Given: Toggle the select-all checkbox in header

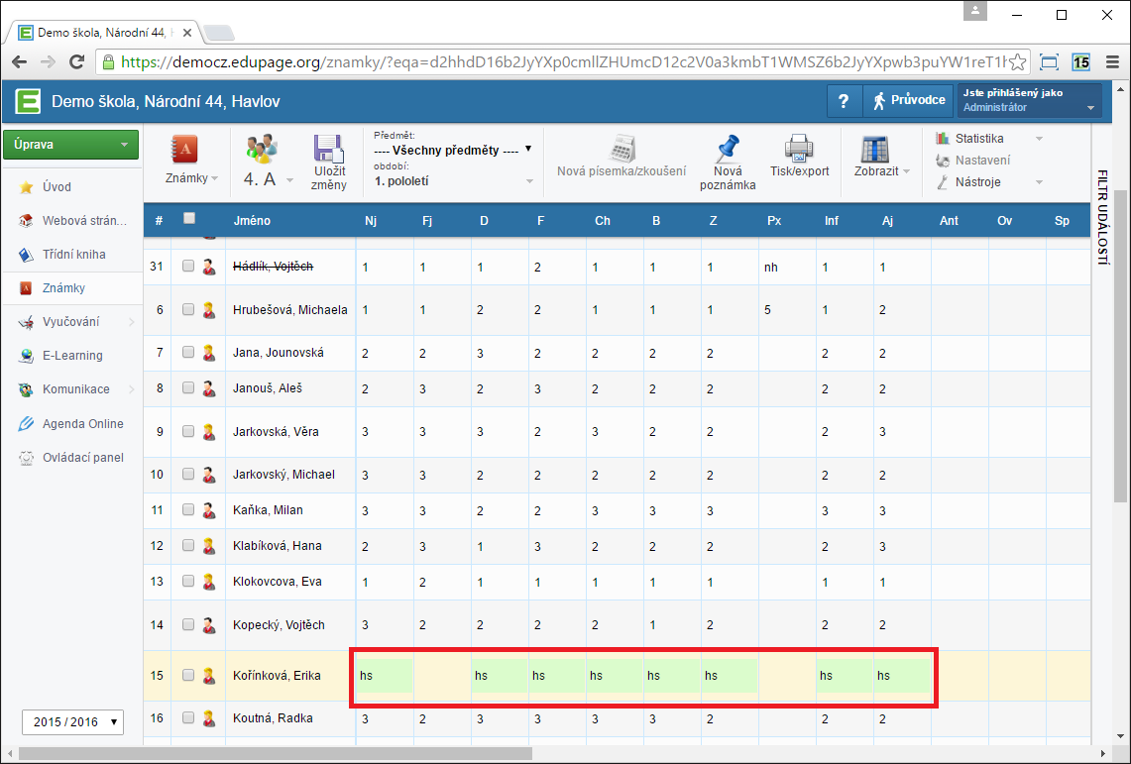Looking at the screenshot, I should (x=189, y=218).
